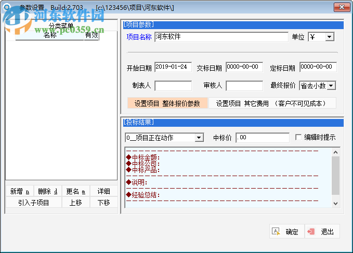Screen dimensions: 353x253
Task: Click the 下移 button
Action: 104,203
